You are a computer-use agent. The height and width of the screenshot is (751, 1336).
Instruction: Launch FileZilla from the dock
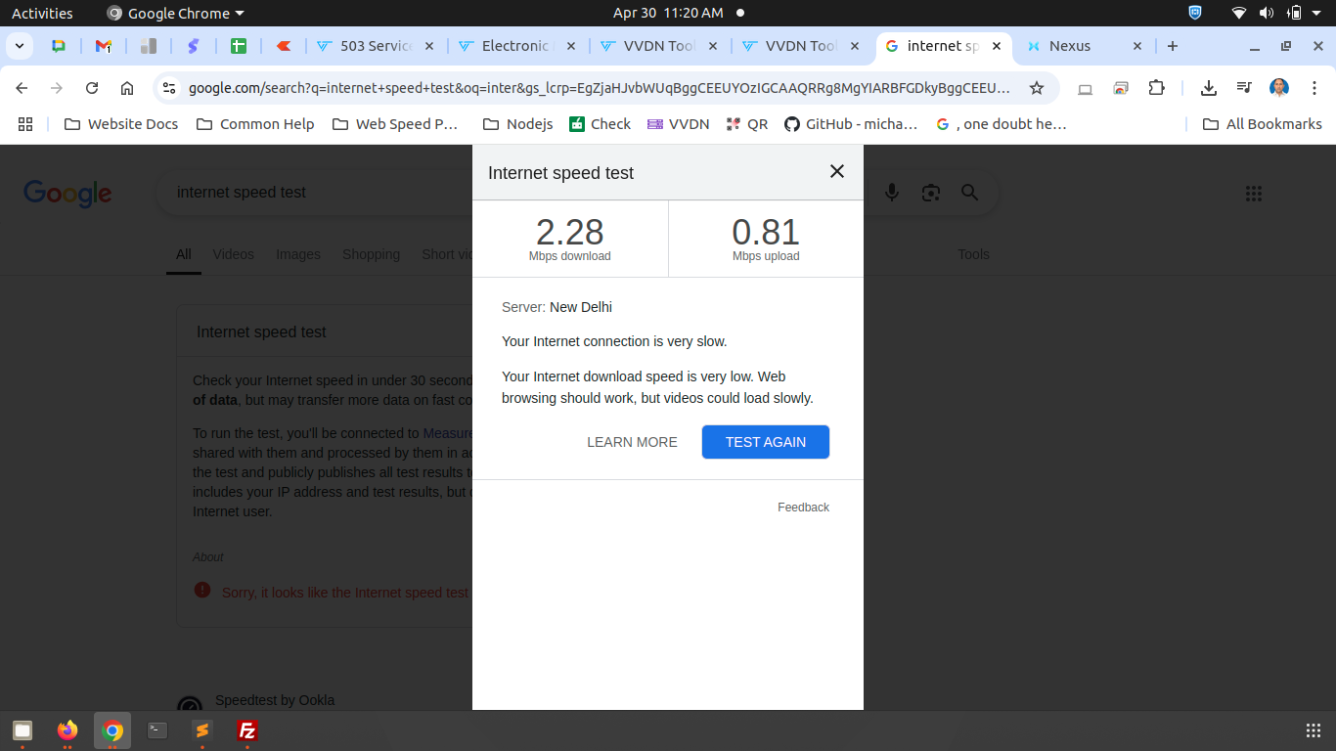(x=247, y=730)
